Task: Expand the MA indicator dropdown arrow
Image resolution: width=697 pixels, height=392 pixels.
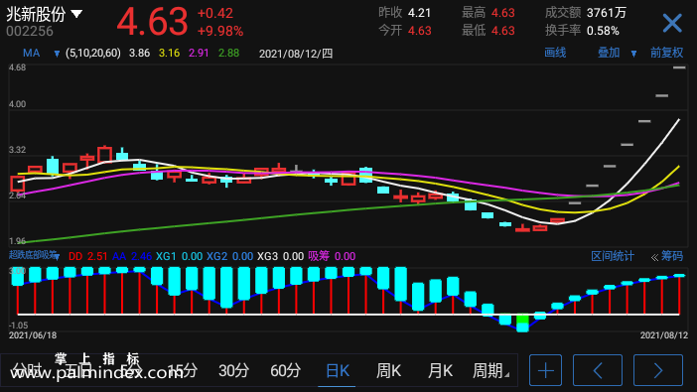Action: click(57, 54)
